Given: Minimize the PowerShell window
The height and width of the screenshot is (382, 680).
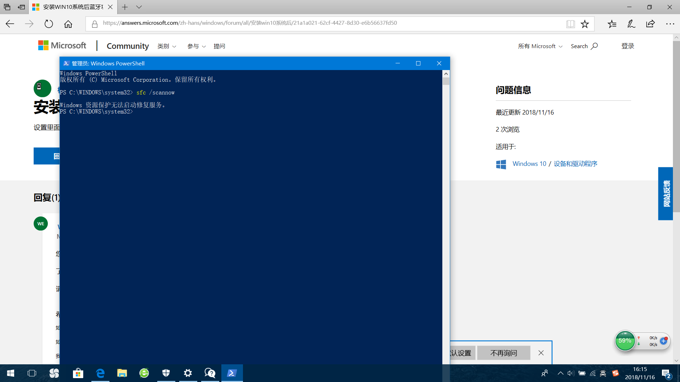Looking at the screenshot, I should point(398,63).
